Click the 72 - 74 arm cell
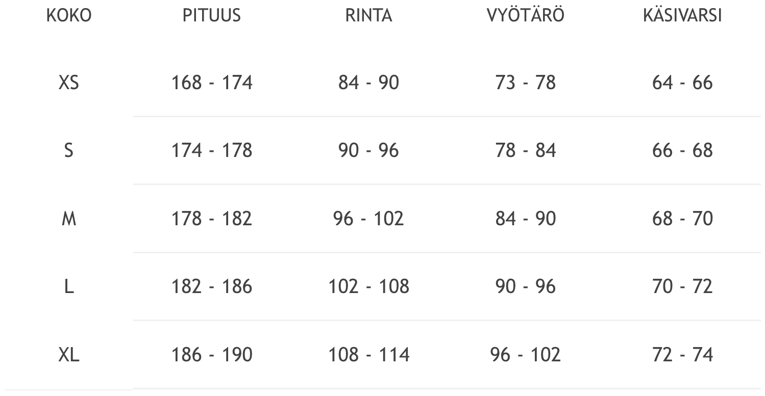Screen dimensions: 765x396 682,355
